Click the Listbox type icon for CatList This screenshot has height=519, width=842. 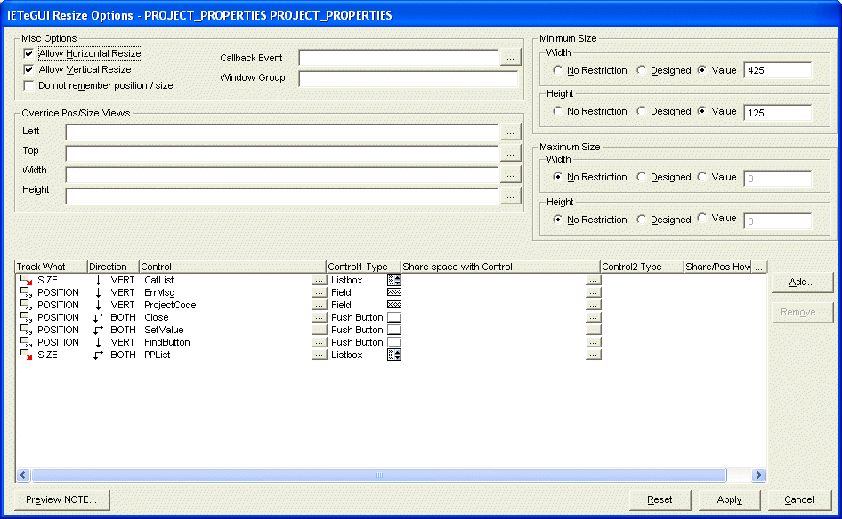pos(393,280)
